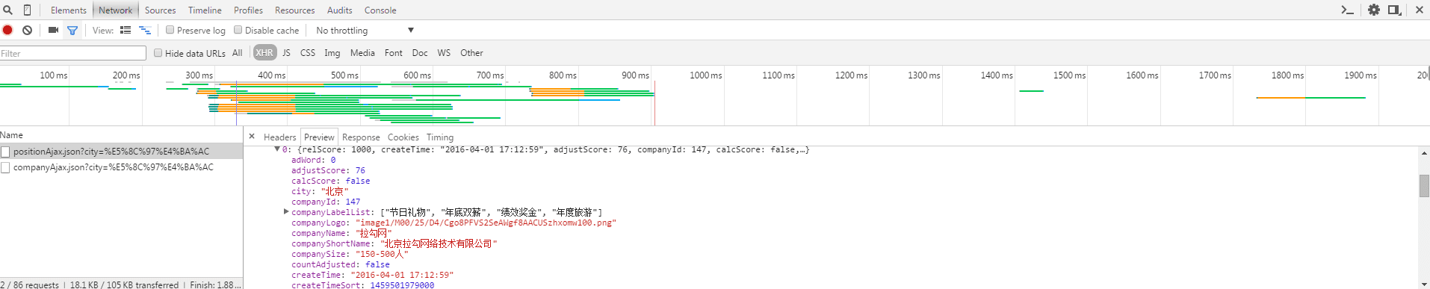Clear the network log icon
The height and width of the screenshot is (289, 1430).
27,30
